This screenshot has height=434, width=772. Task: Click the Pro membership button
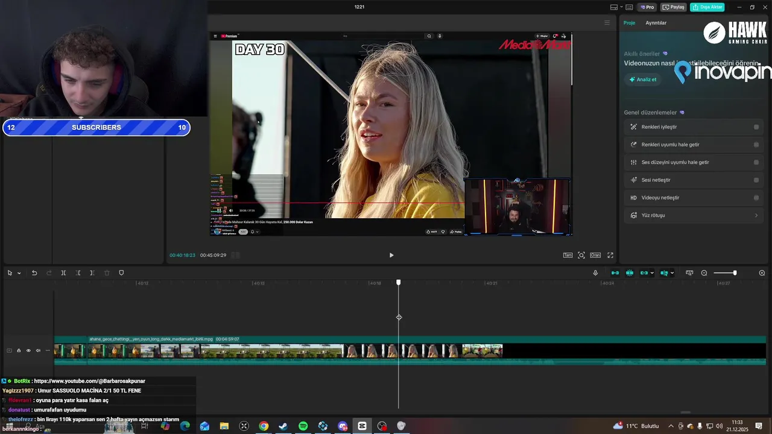click(648, 7)
